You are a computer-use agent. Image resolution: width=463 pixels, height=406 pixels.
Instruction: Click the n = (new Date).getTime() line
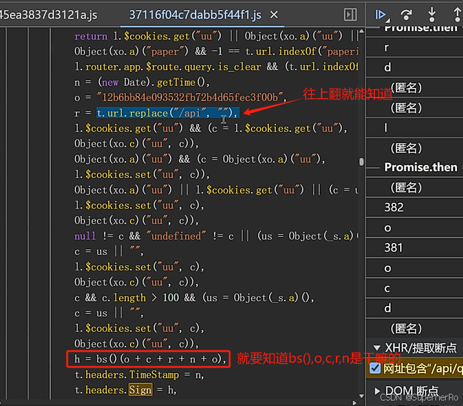(142, 82)
